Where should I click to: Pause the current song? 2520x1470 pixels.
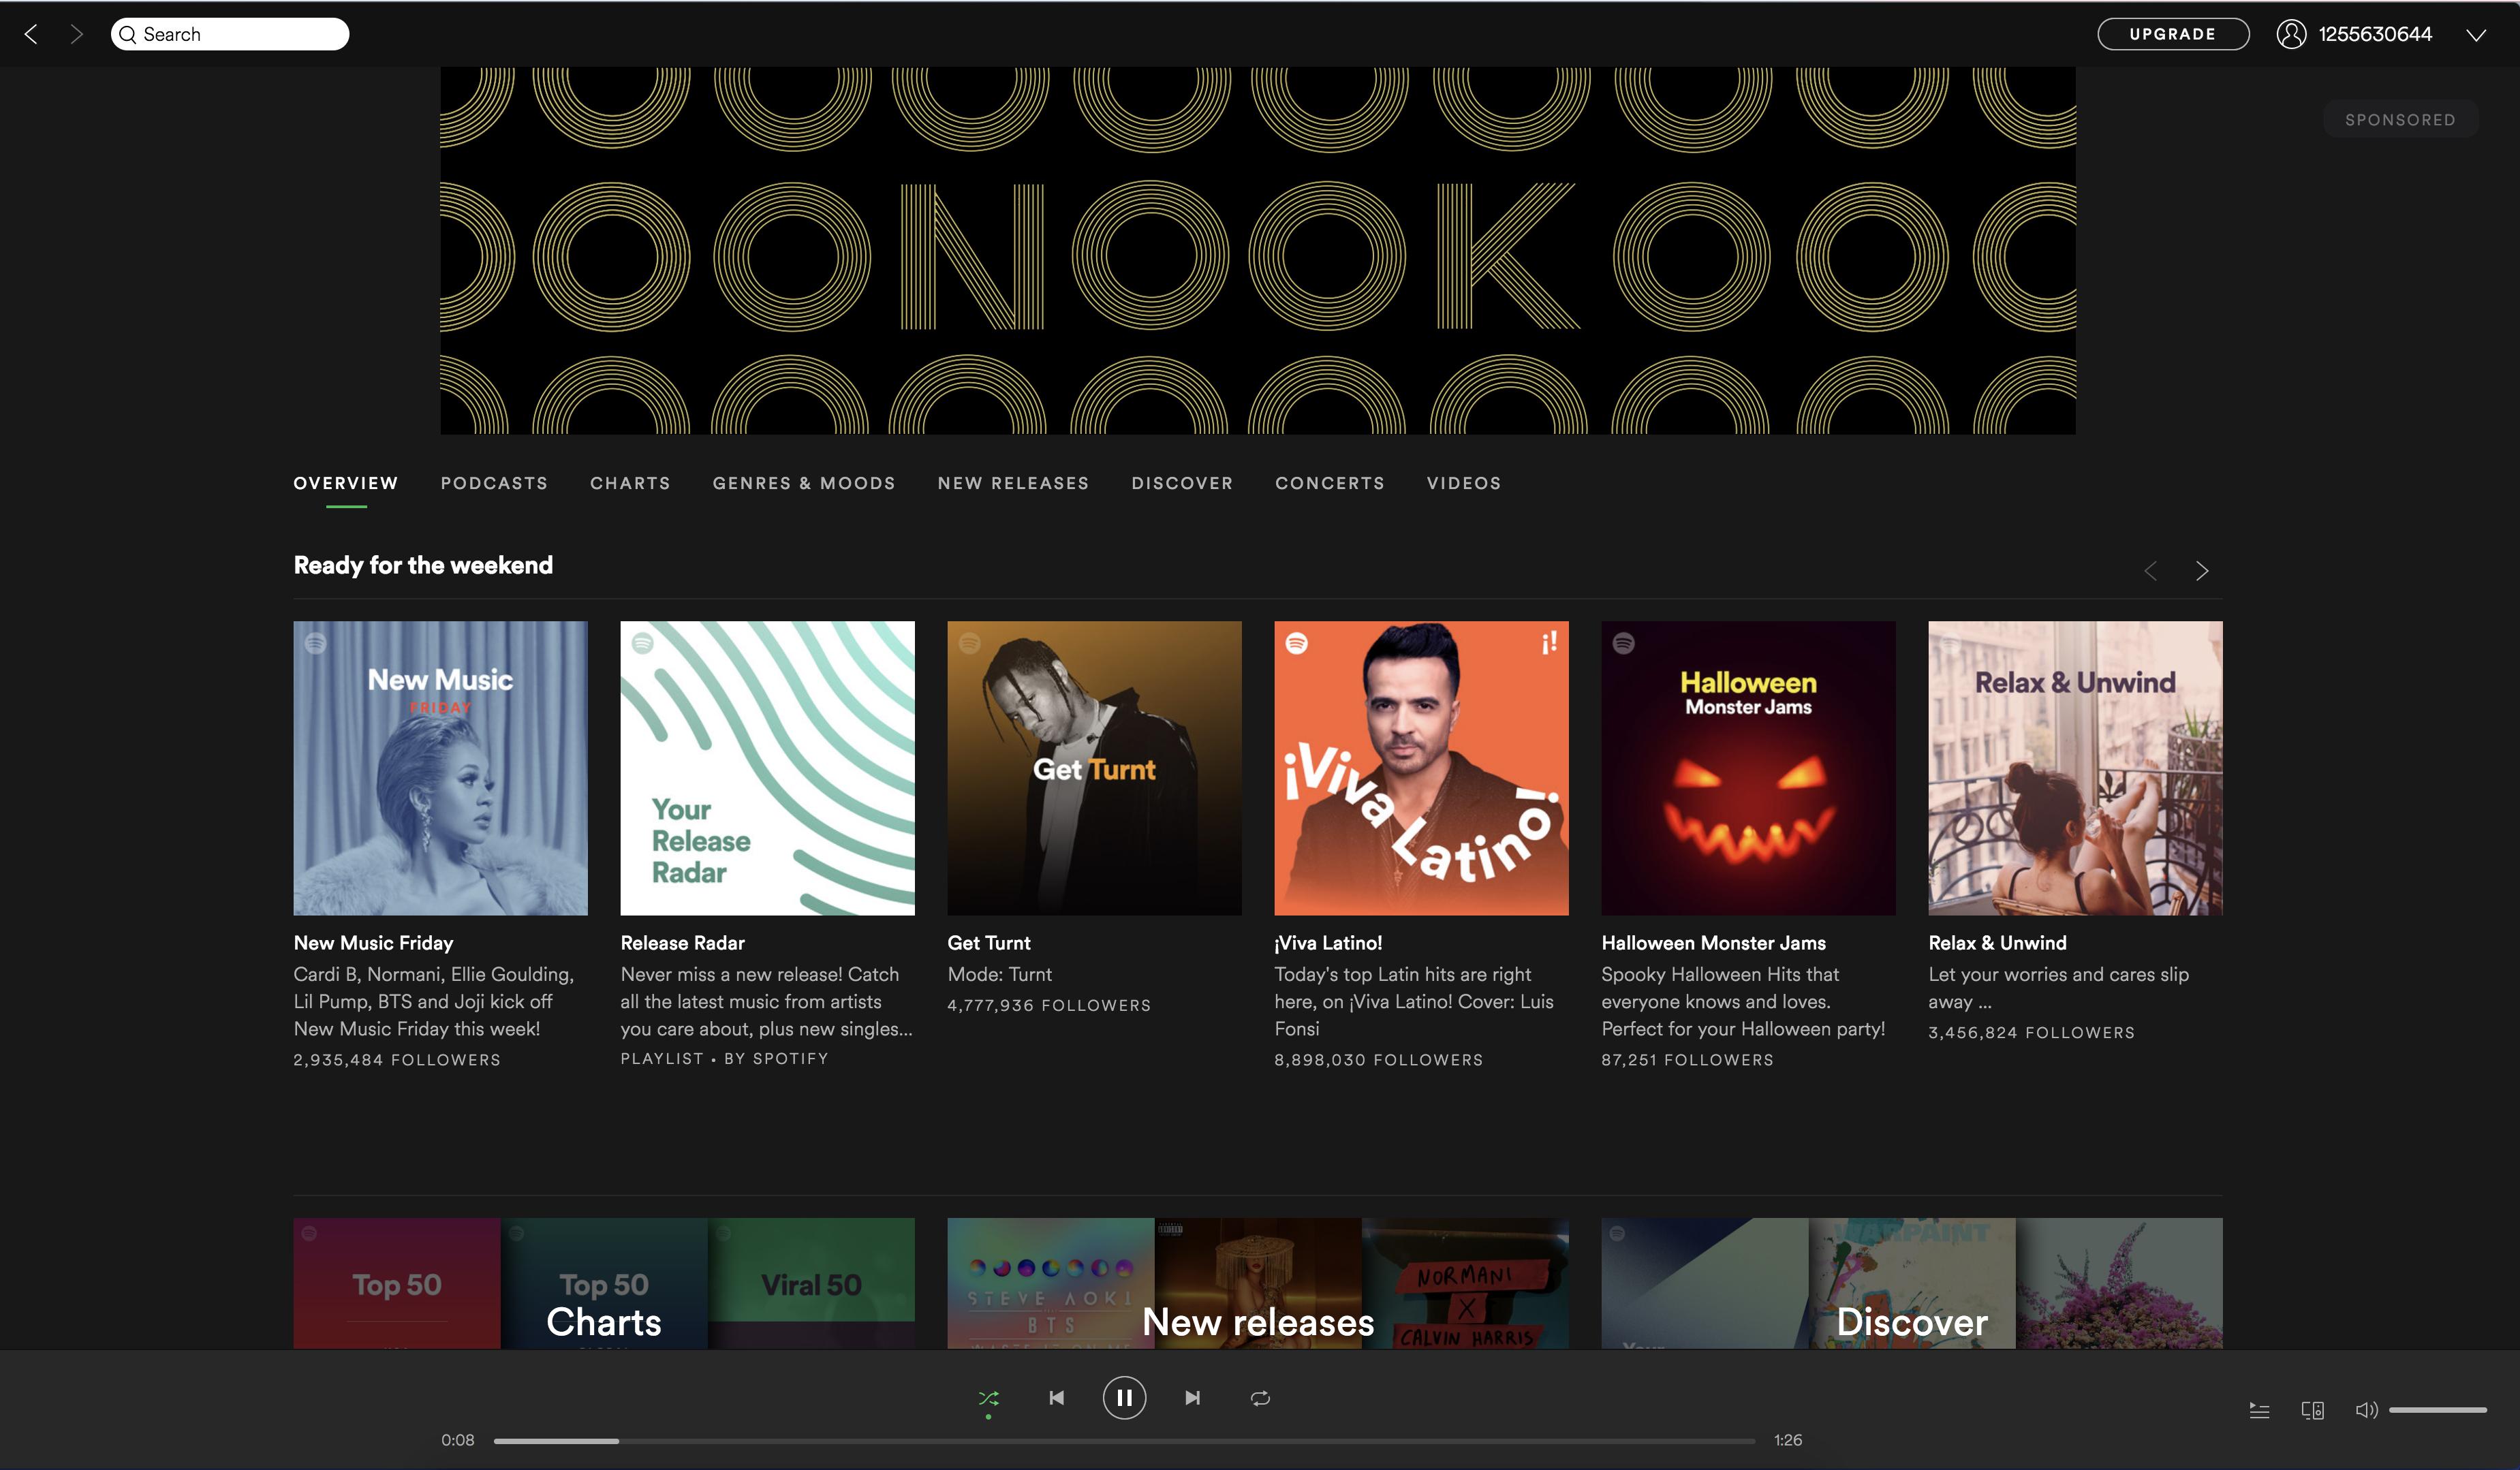(x=1124, y=1398)
